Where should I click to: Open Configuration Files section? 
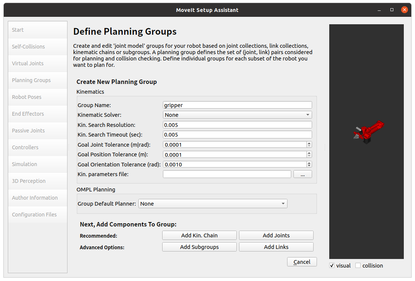[x=38, y=215]
